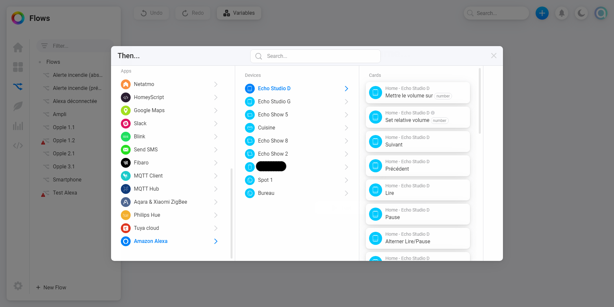
Task: Expand the Echo Show 5 chevron
Action: 347,115
